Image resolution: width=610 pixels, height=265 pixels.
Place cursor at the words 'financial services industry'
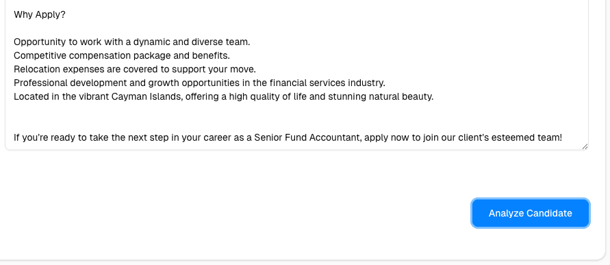tap(327, 83)
